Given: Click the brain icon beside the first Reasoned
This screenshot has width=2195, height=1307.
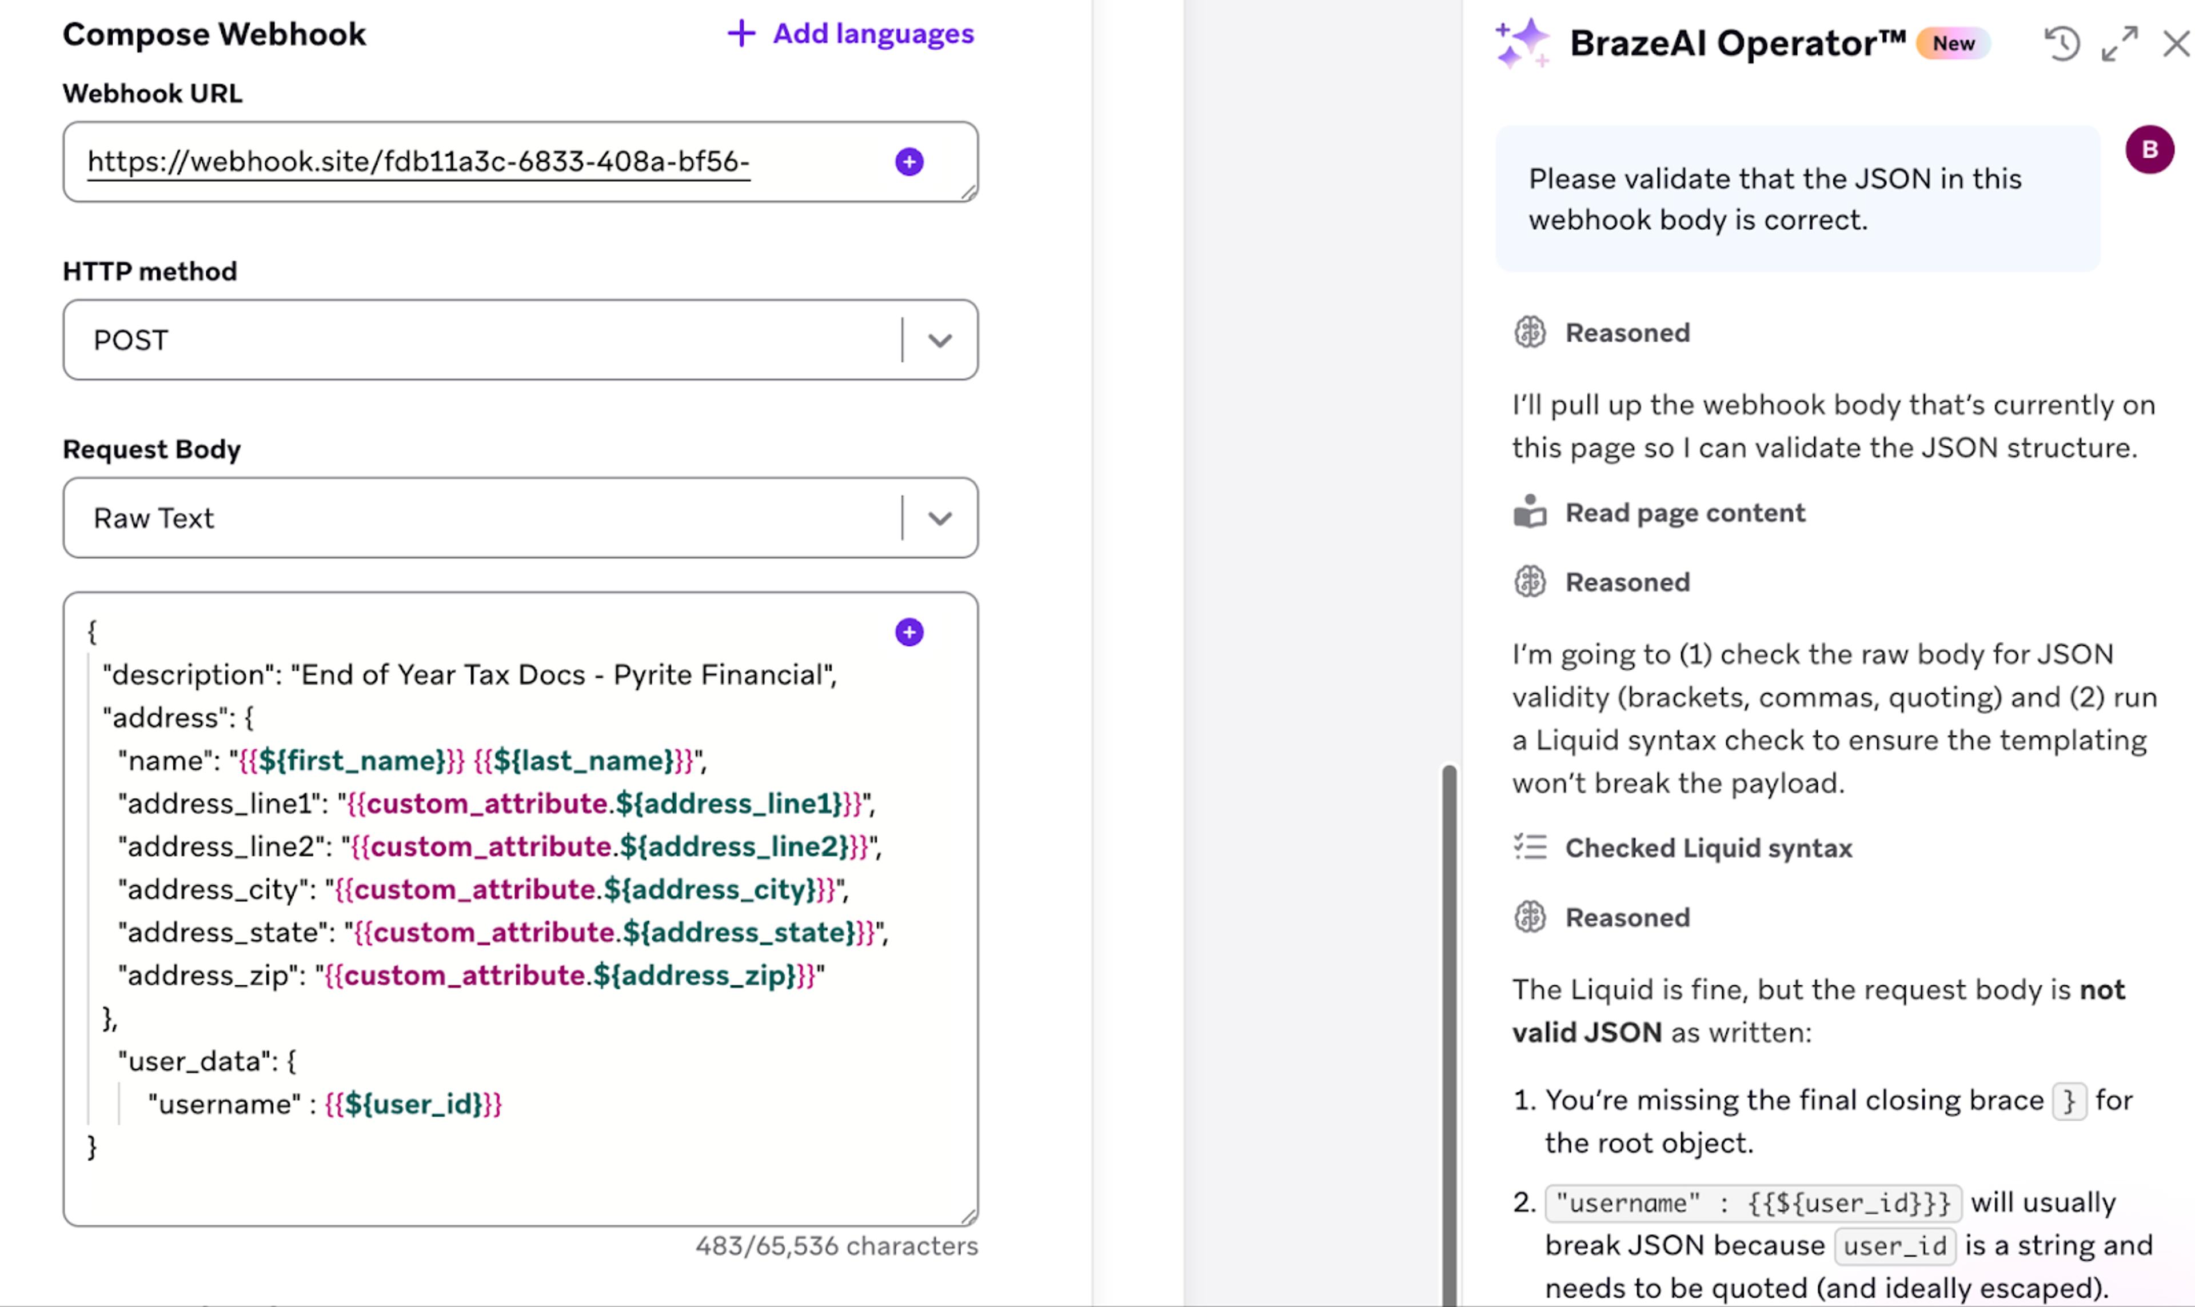Looking at the screenshot, I should 1530,333.
